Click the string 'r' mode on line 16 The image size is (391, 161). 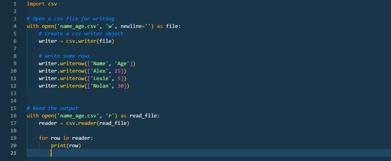point(110,116)
